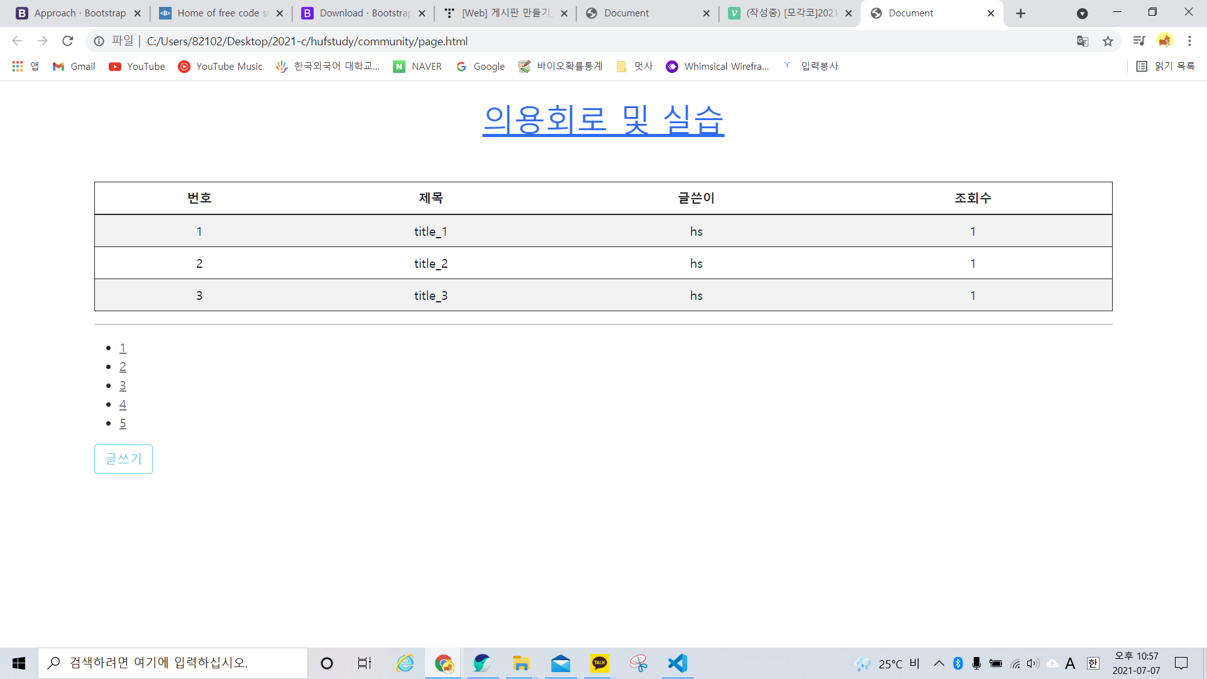The image size is (1207, 679).
Task: Open the Google Translate page icon
Action: click(x=1083, y=41)
